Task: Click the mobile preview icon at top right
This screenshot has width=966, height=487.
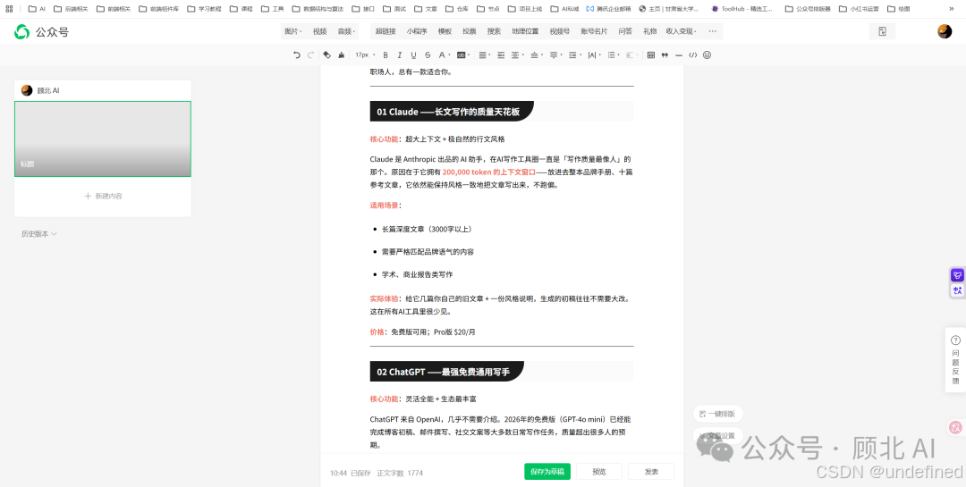Action: click(x=882, y=31)
